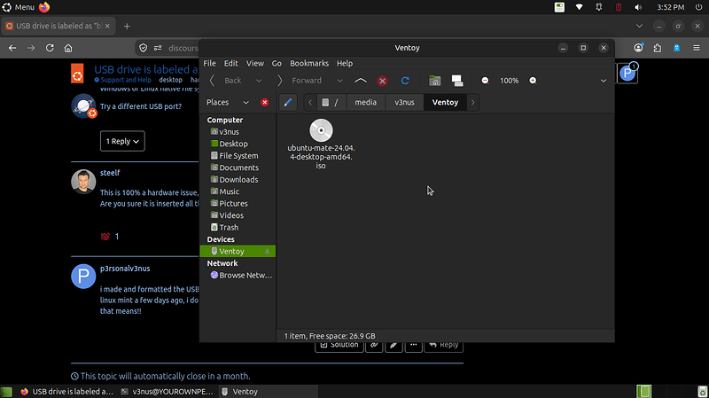Open the Firefox account icon
709x398 pixels.
(x=638, y=48)
